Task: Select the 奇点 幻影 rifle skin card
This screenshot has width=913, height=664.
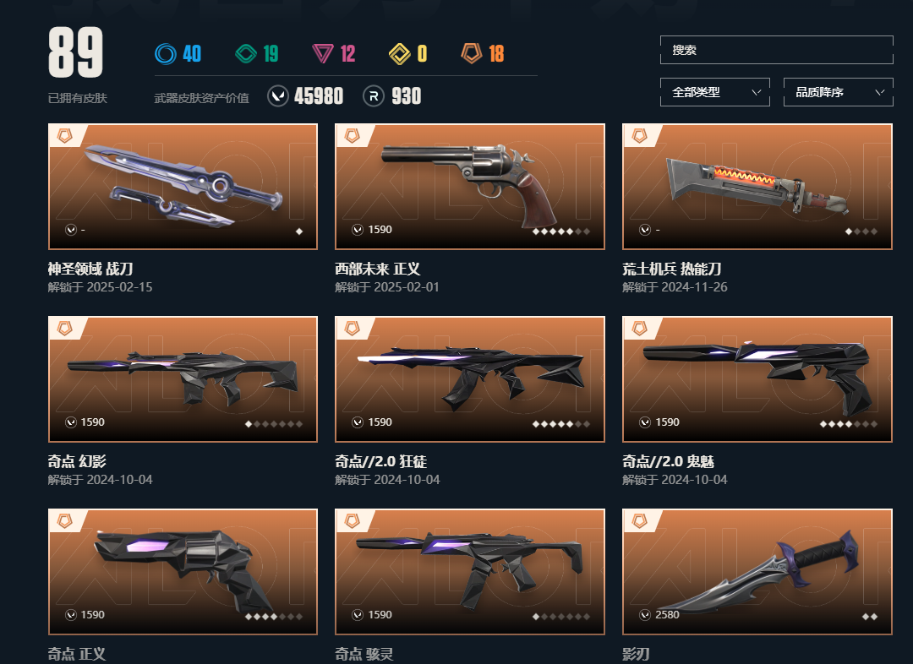Action: coord(183,378)
